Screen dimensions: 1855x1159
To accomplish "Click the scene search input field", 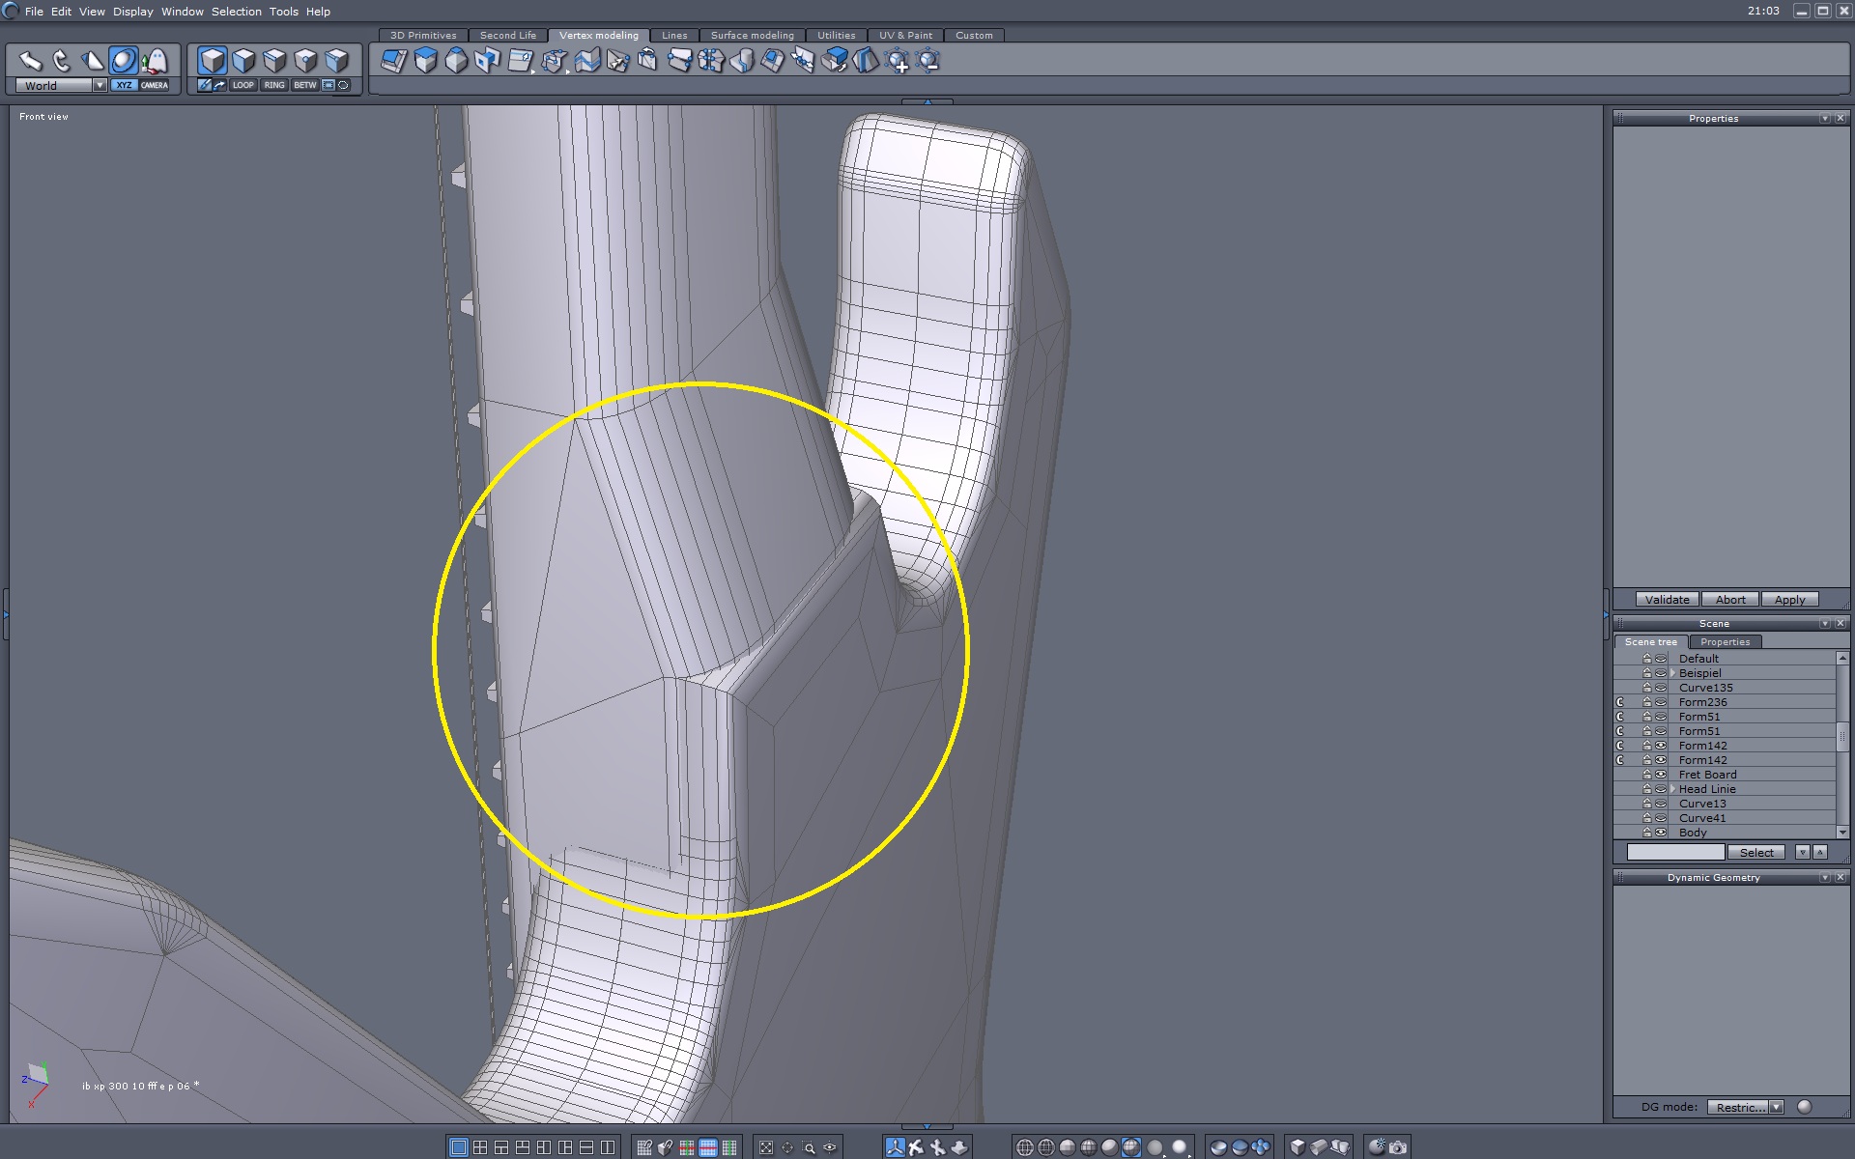I will coord(1675,853).
